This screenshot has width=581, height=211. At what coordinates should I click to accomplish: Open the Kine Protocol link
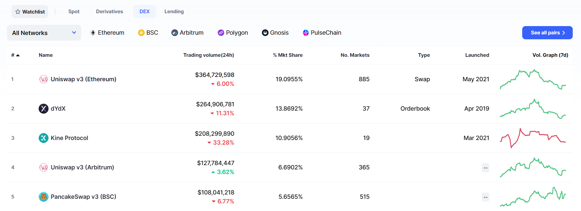click(x=69, y=138)
